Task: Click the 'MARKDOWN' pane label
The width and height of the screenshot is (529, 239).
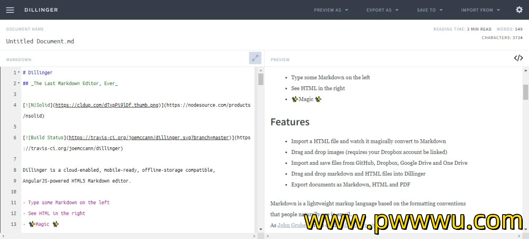Action: [x=19, y=60]
